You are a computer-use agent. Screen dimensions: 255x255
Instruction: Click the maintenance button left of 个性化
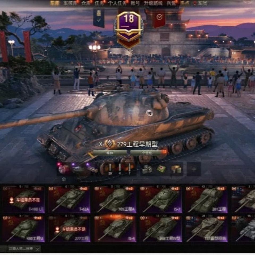pyautogui.click(x=110, y=152)
